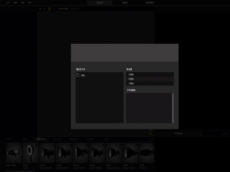Image resolution: width=230 pixels, height=172 pixels.
Task: Toggle the orange grid icon in toolbar
Action: click(49, 9)
